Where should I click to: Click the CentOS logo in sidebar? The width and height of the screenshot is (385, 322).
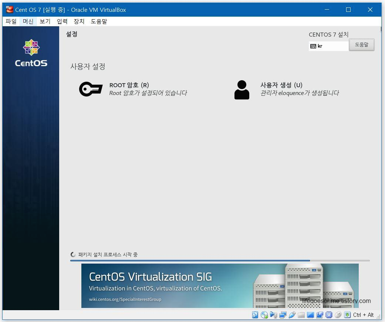coord(31,53)
